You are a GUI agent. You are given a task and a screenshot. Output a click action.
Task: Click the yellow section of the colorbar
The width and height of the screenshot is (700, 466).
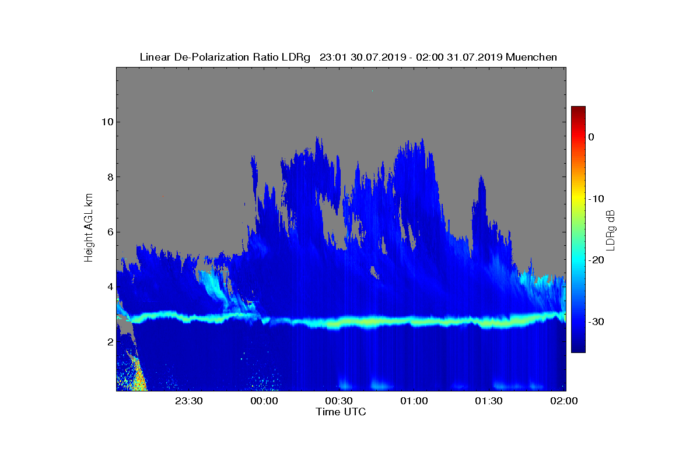pos(578,199)
